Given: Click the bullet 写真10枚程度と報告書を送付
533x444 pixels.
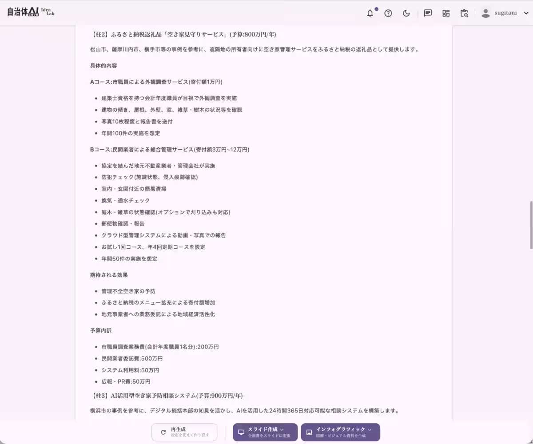Looking at the screenshot, I should click(137, 121).
